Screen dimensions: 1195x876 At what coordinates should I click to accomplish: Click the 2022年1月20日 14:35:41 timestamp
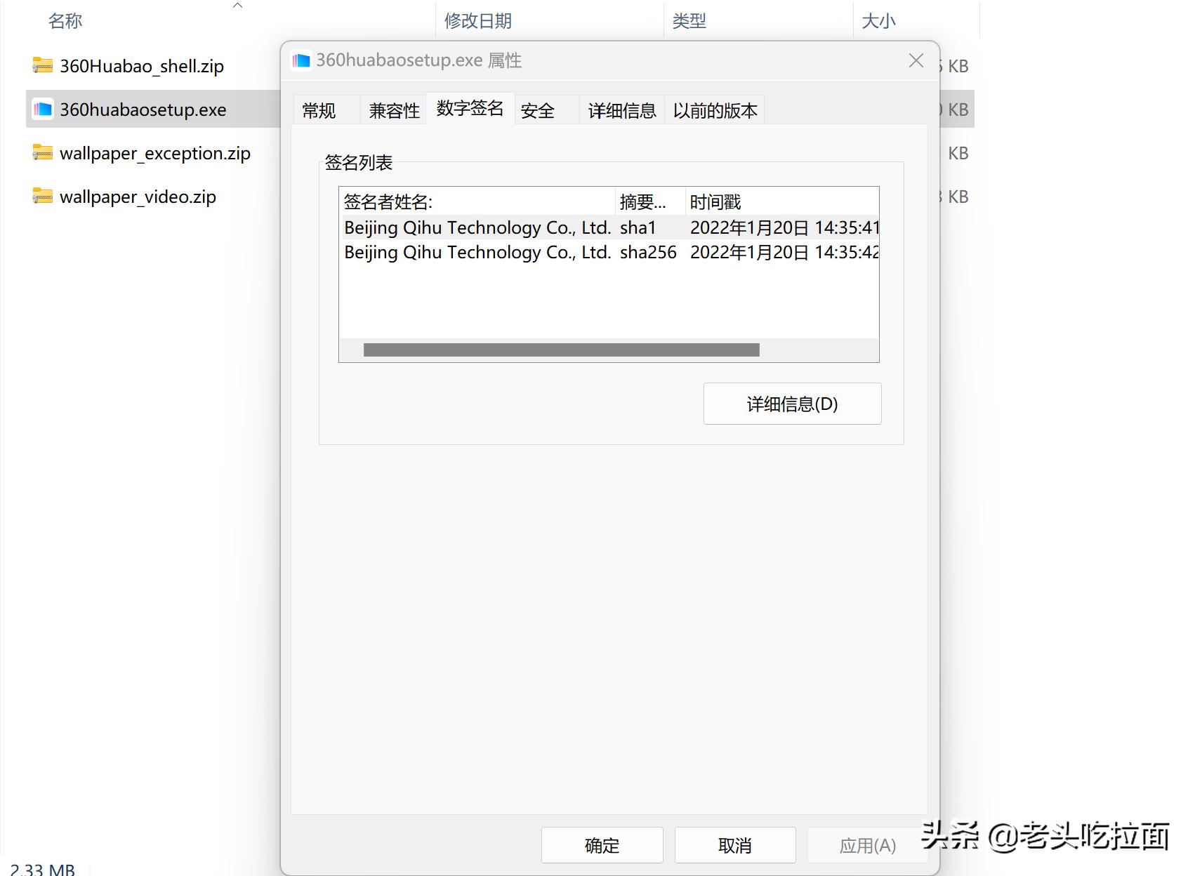coord(784,227)
